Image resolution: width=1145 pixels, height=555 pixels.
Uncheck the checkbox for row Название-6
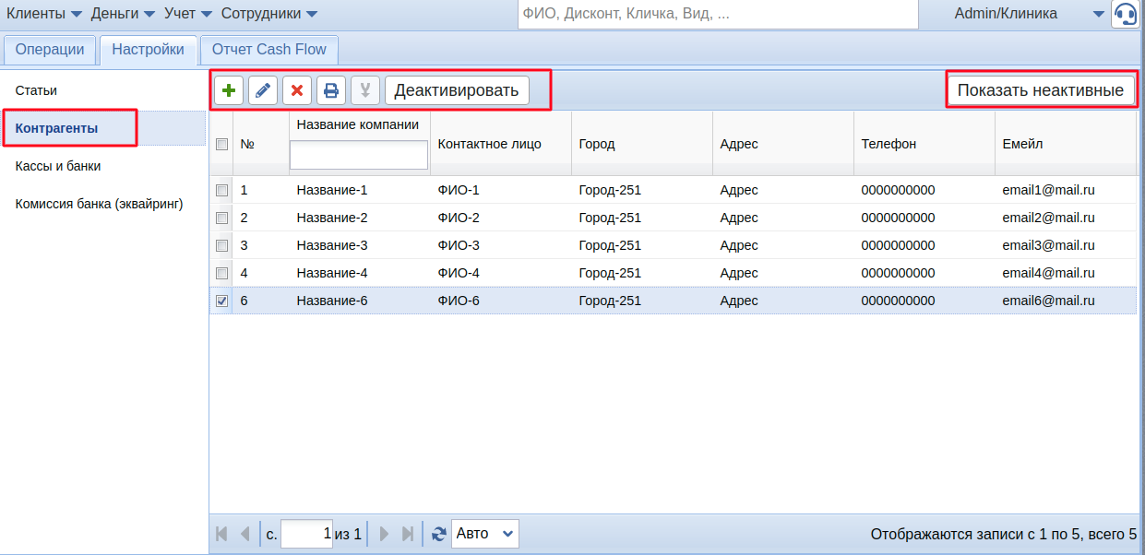pyautogui.click(x=221, y=301)
